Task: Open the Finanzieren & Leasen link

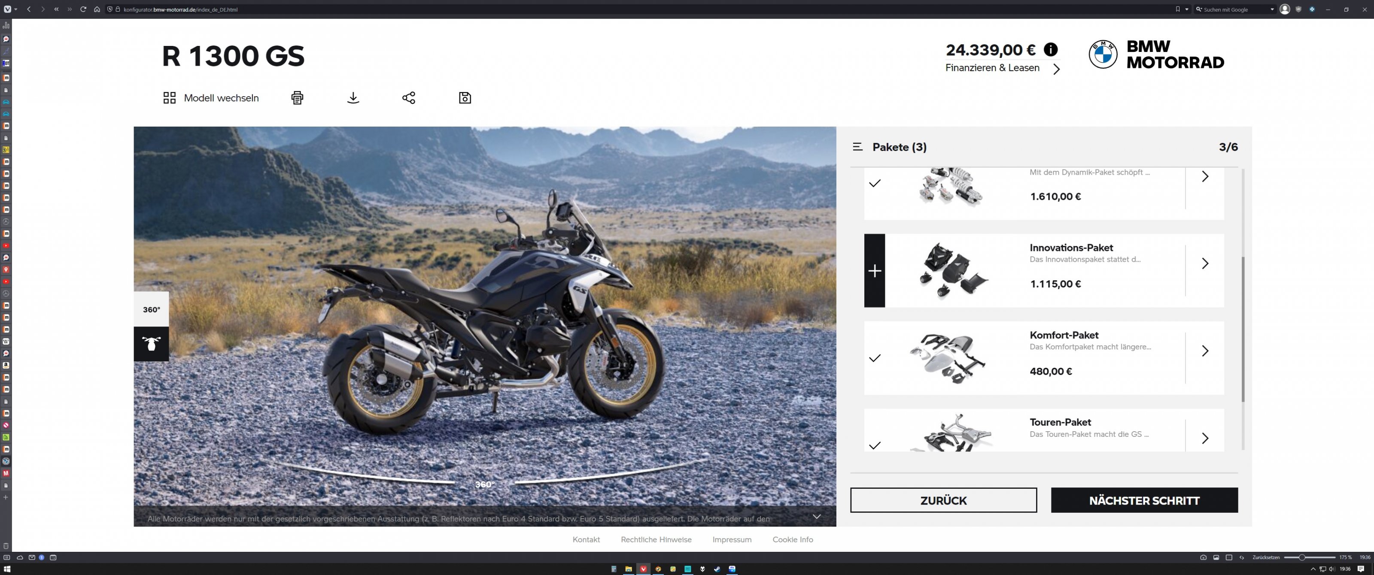Action: coord(992,68)
